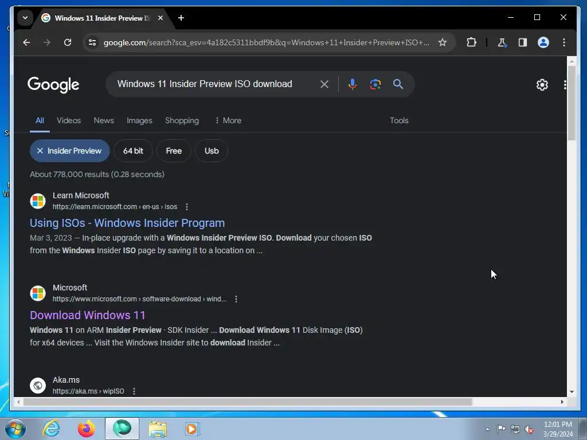Viewport: 587px width, 440px height.
Task: Apply the 64 bit filter chip
Action: [133, 151]
